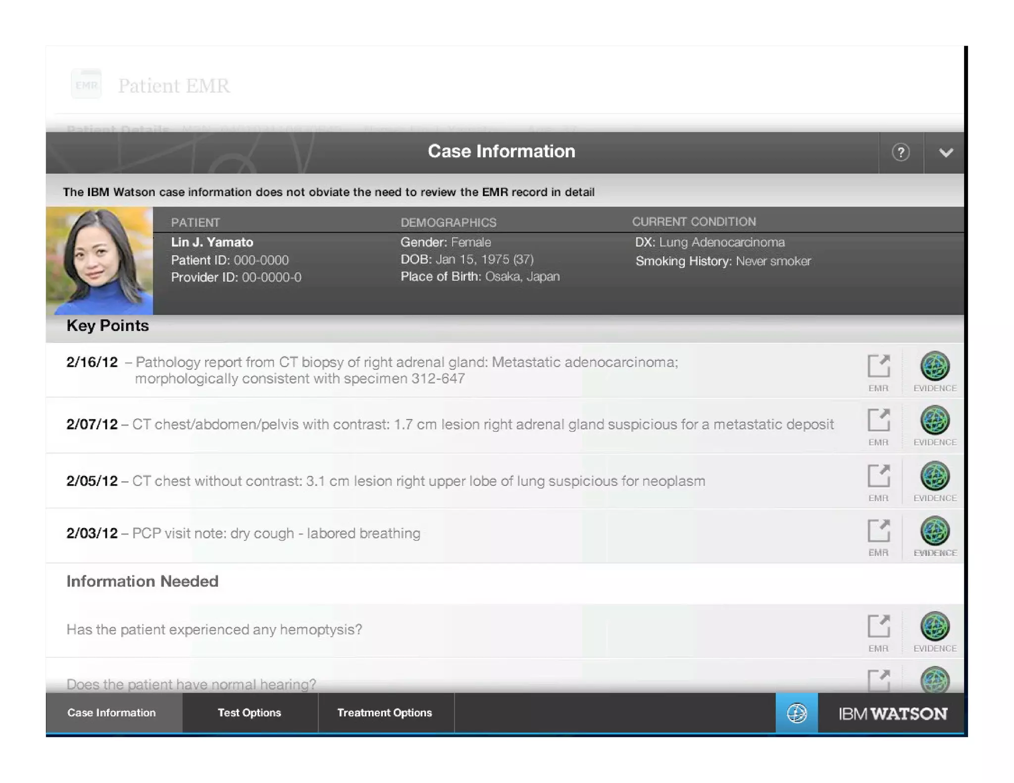
Task: Click the Key Points heading
Action: [x=107, y=326]
